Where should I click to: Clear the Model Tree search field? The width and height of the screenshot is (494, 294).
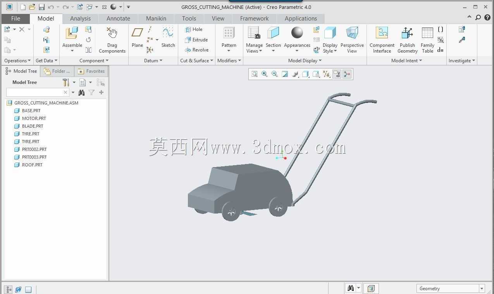tap(65, 92)
